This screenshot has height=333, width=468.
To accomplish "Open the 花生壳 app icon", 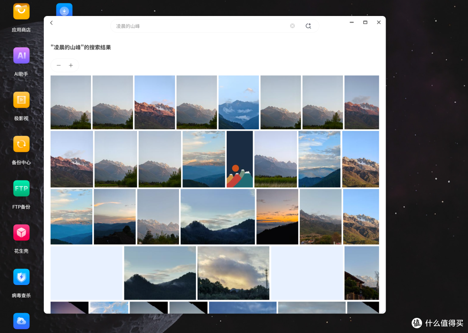I will pos(21,233).
